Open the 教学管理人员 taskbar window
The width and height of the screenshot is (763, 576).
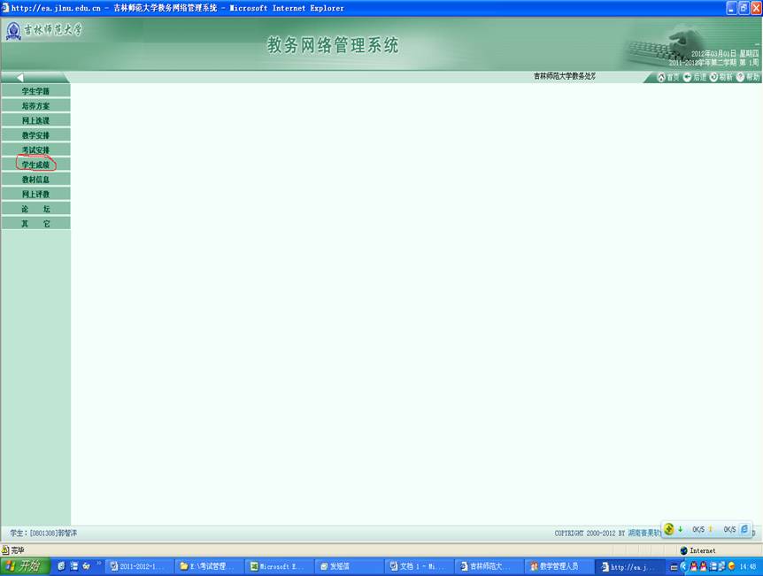[x=559, y=566]
